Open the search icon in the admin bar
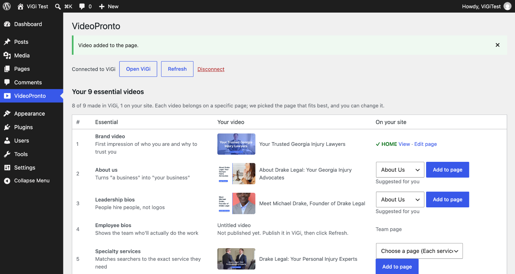515x274 pixels. tap(58, 6)
